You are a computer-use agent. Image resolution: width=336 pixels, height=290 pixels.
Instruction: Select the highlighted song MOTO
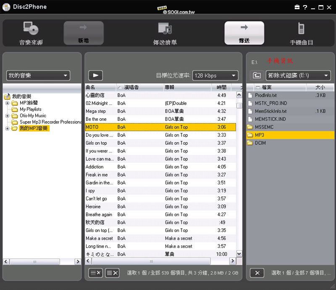[160, 127]
